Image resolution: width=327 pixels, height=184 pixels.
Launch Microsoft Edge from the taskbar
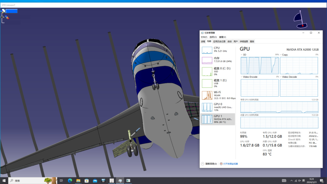point(70,181)
